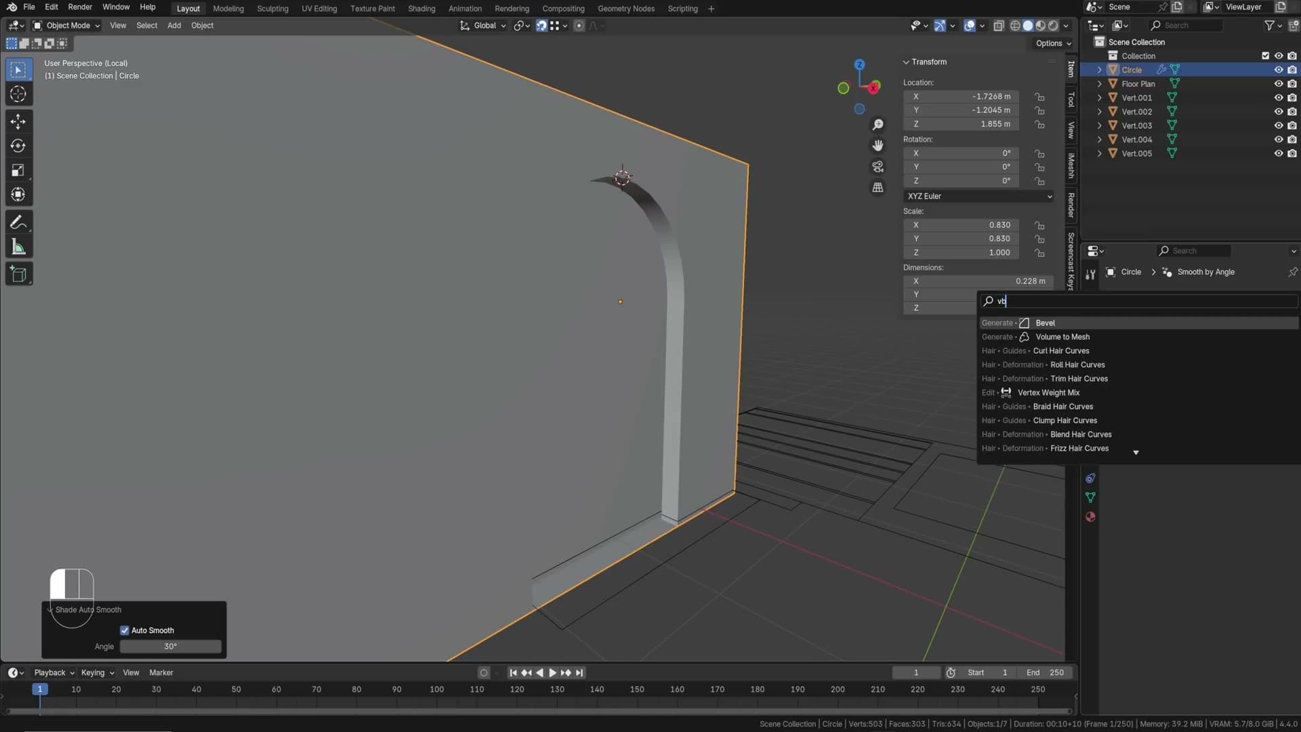Switch to the Shading workspace tab
The image size is (1301, 732).
click(x=421, y=9)
